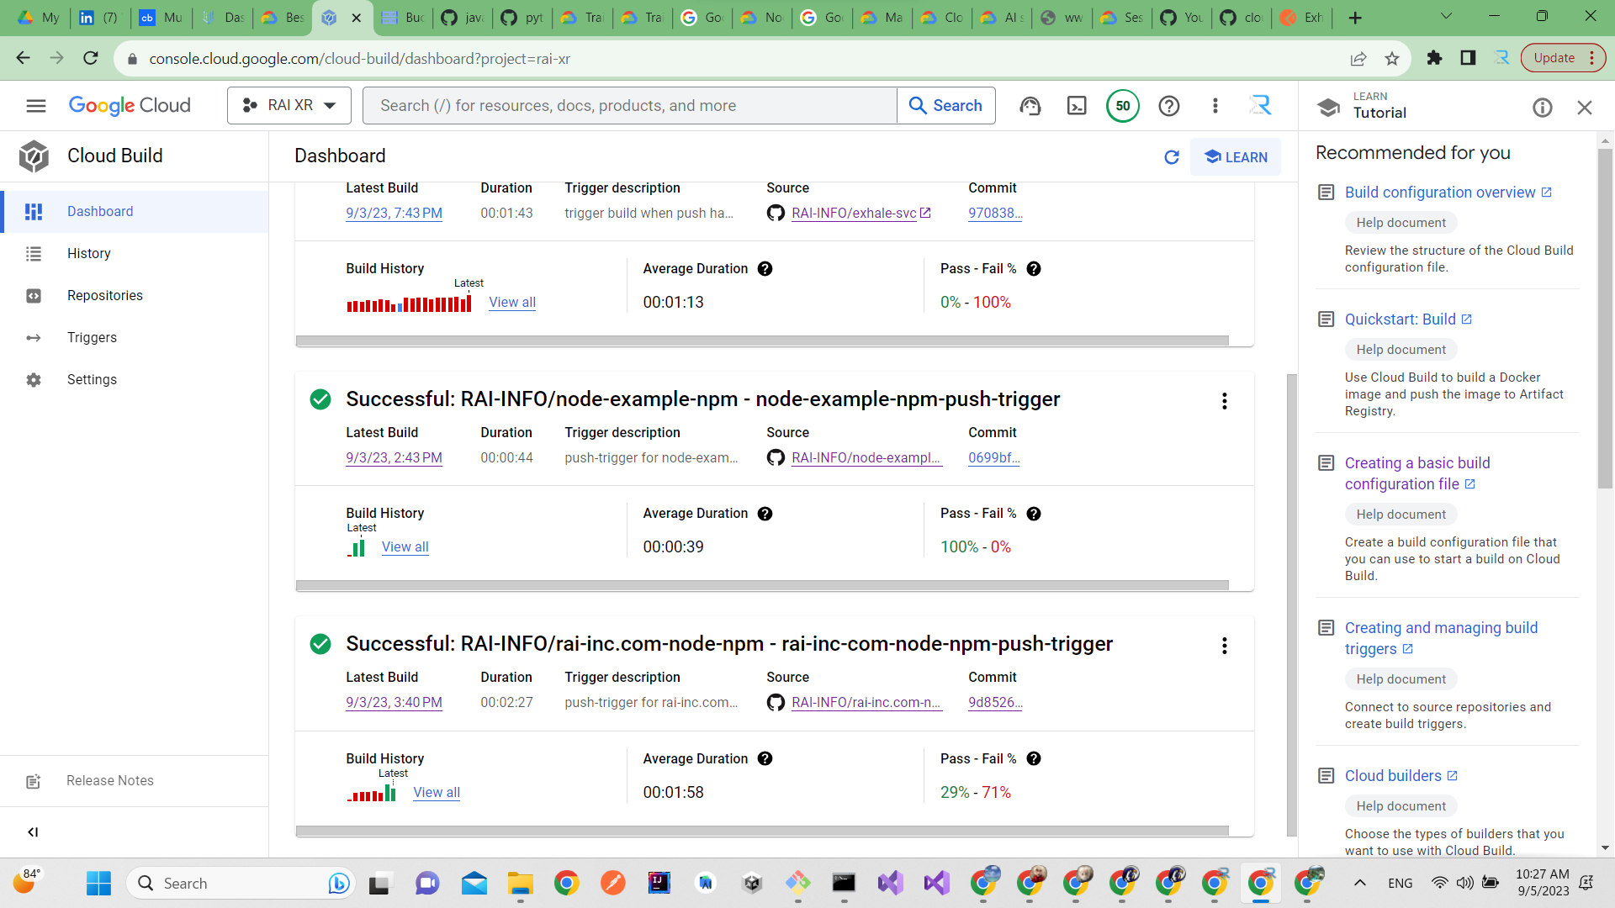Expand overflow menu on node-example-npm build card
This screenshot has width=1615, height=908.
(1224, 401)
